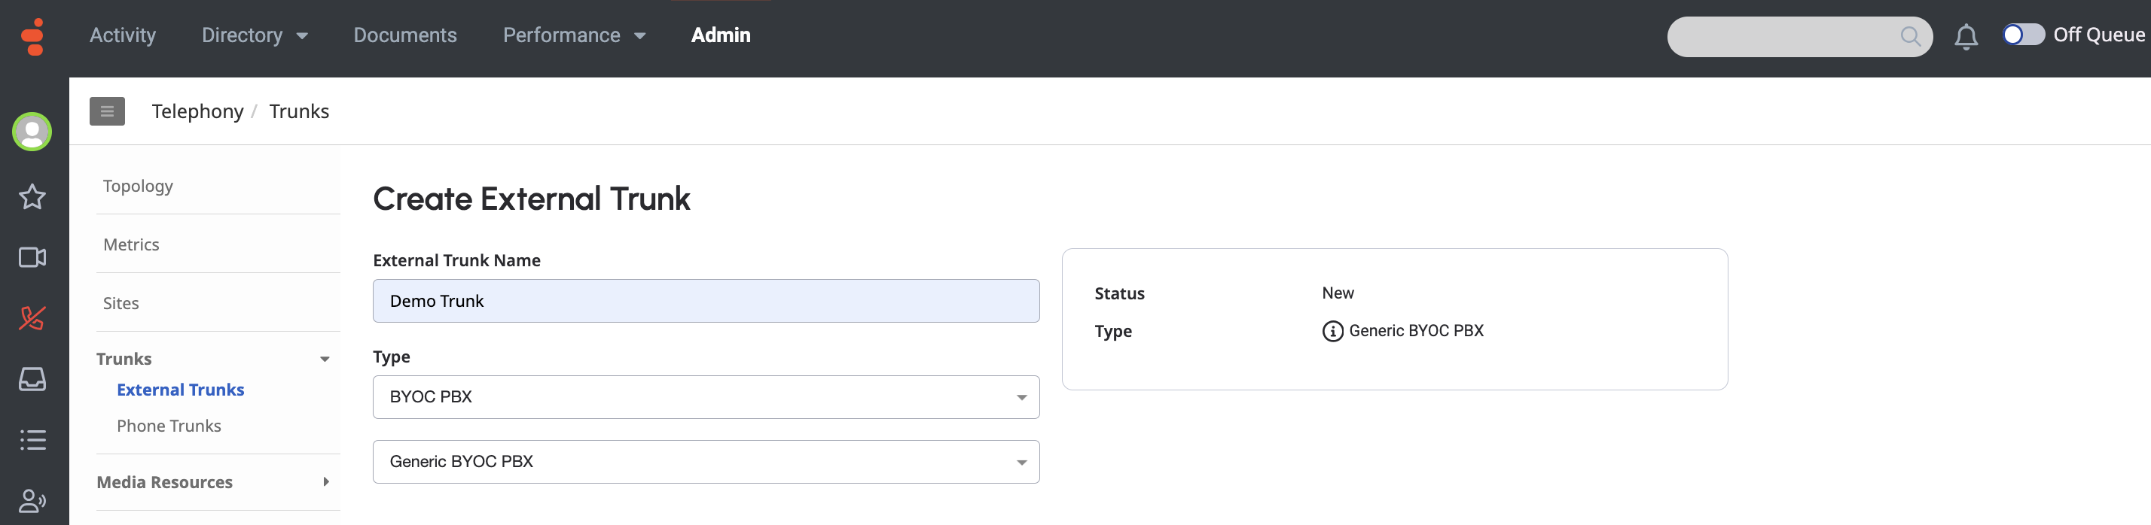Viewport: 2151px width, 525px height.
Task: Open the Favorites star icon
Action: click(32, 196)
